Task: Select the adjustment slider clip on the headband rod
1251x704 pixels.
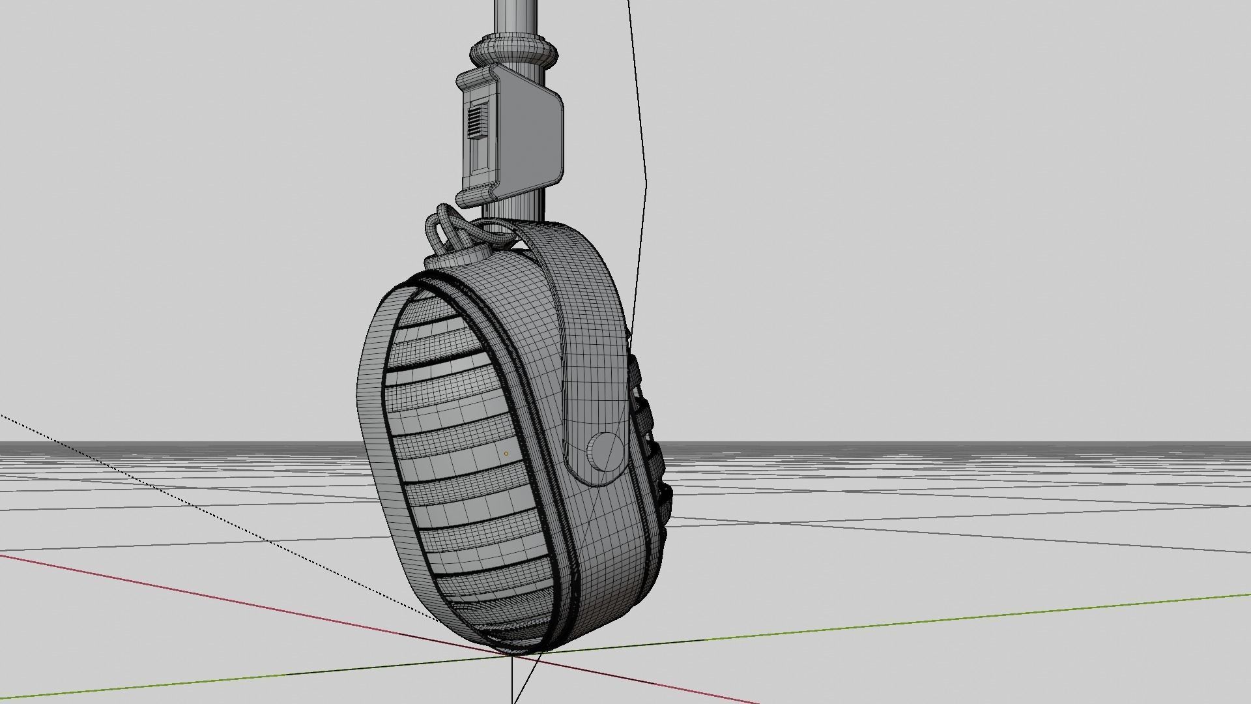Action: 509,136
